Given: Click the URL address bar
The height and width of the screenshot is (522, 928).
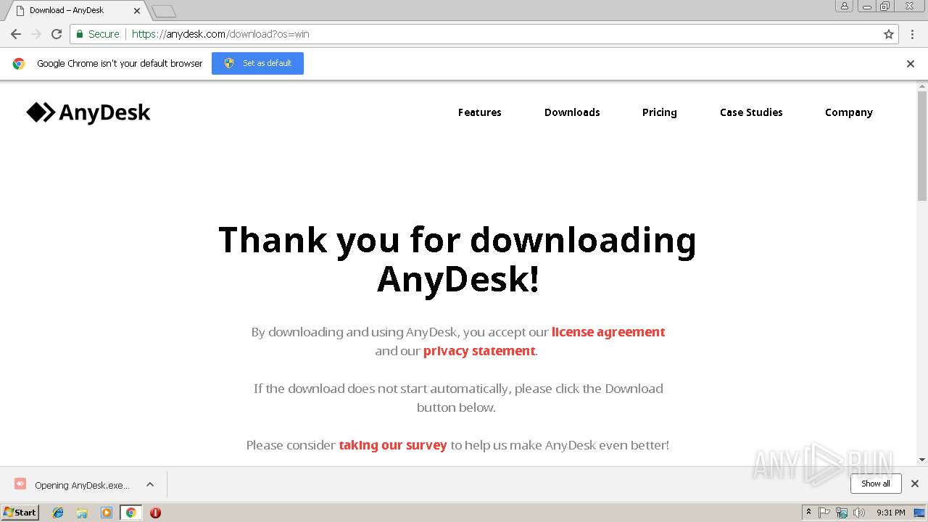Looking at the screenshot, I should (484, 34).
